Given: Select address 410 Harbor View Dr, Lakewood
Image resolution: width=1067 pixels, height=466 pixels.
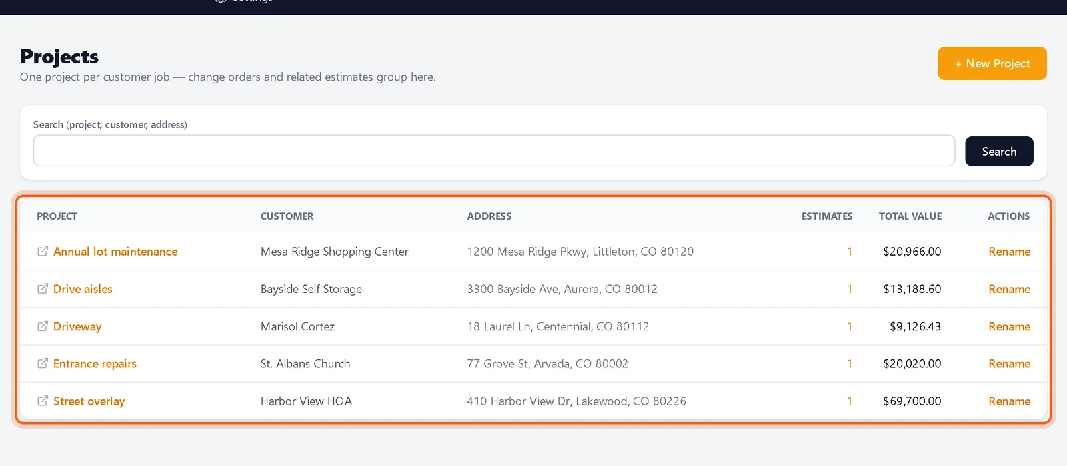Looking at the screenshot, I should [x=576, y=401].
